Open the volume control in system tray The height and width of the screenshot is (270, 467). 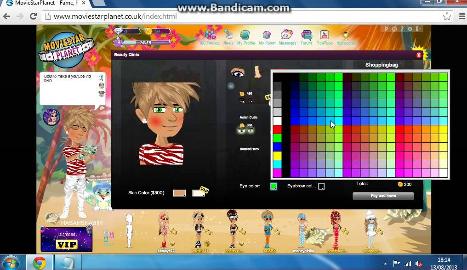coord(418,264)
